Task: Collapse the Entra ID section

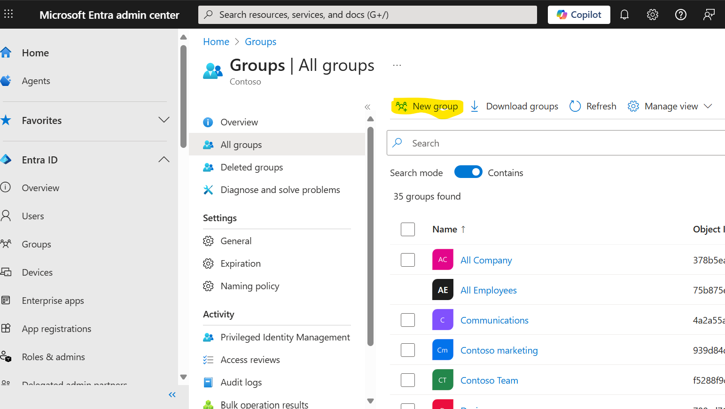Action: coord(164,160)
